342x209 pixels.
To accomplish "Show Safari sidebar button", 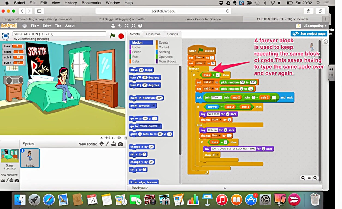I will tap(39, 11).
